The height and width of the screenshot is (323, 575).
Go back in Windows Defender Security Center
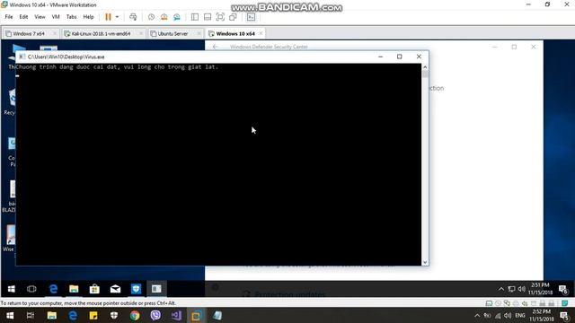pos(216,47)
